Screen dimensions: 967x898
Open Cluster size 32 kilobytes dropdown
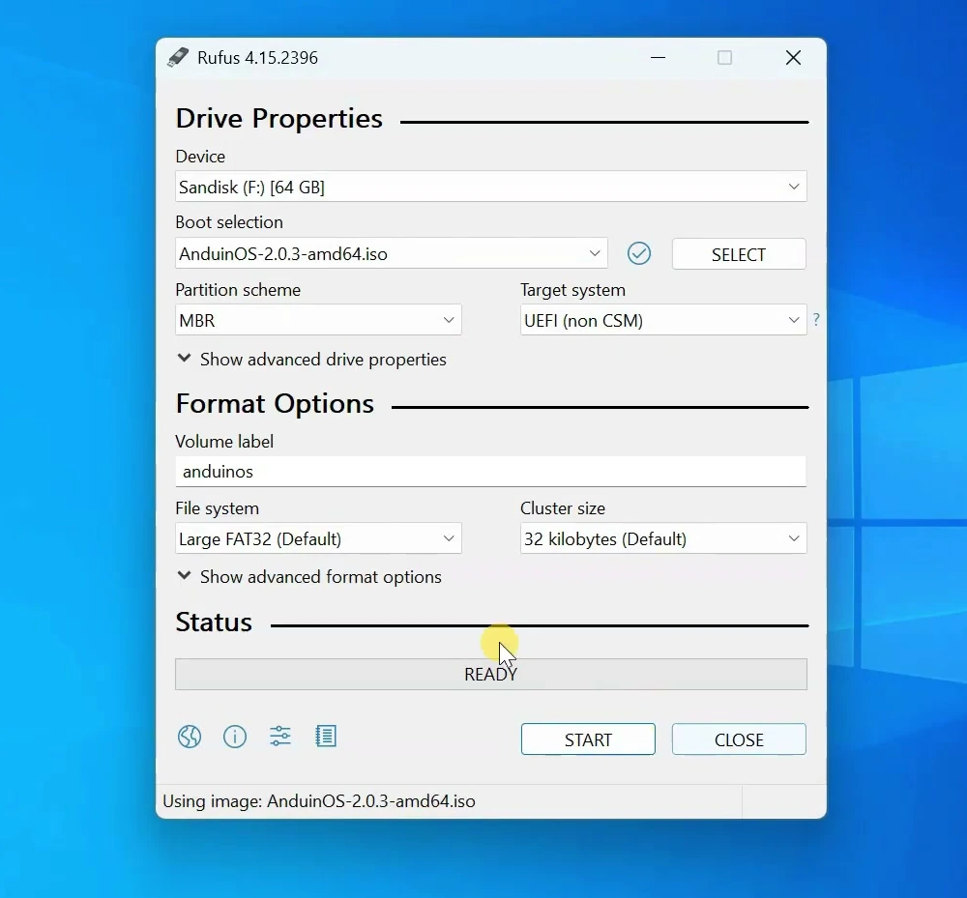tap(663, 538)
